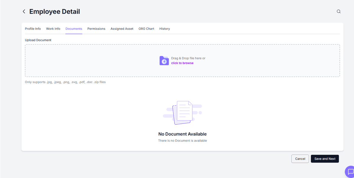354x178 pixels.
Task: Open the History tab
Action: pos(165,29)
